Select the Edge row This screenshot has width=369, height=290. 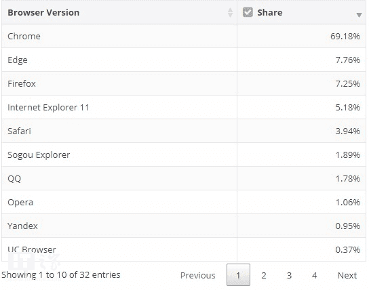pos(184,60)
